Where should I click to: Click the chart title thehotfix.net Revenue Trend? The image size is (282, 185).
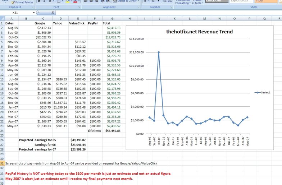(x=199, y=32)
